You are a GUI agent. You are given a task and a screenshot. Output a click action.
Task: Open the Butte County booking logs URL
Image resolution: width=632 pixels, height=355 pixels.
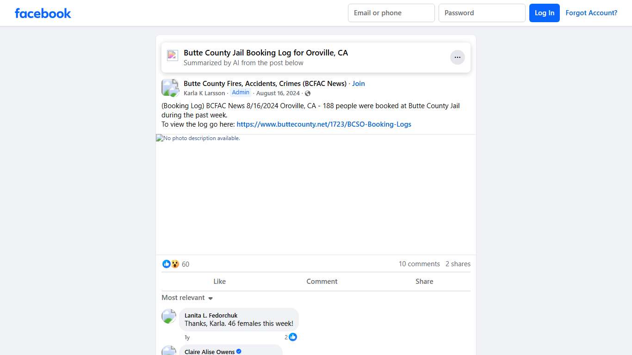(324, 124)
